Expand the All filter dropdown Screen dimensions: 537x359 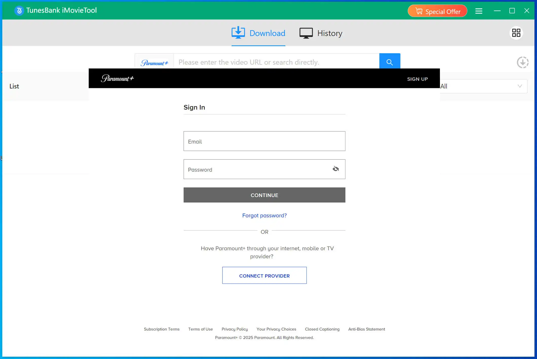click(483, 86)
